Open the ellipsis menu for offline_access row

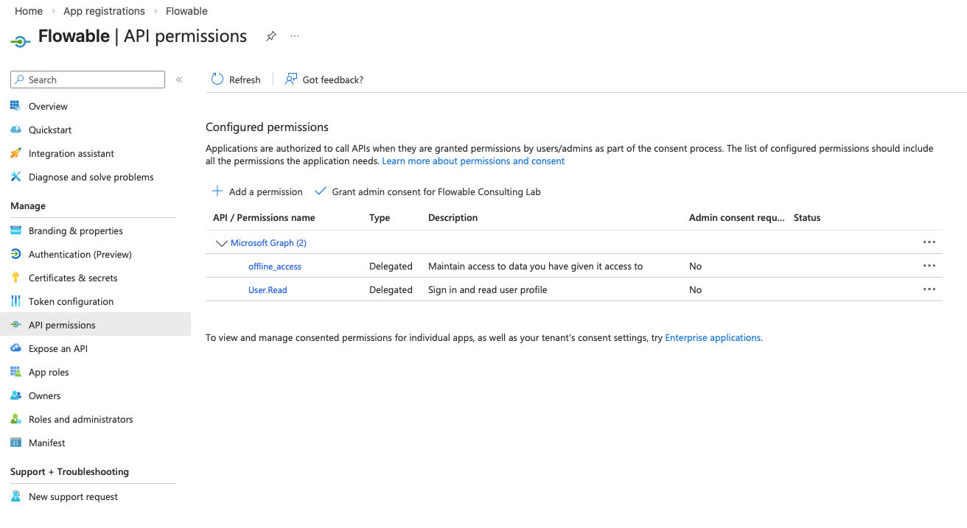(x=929, y=266)
